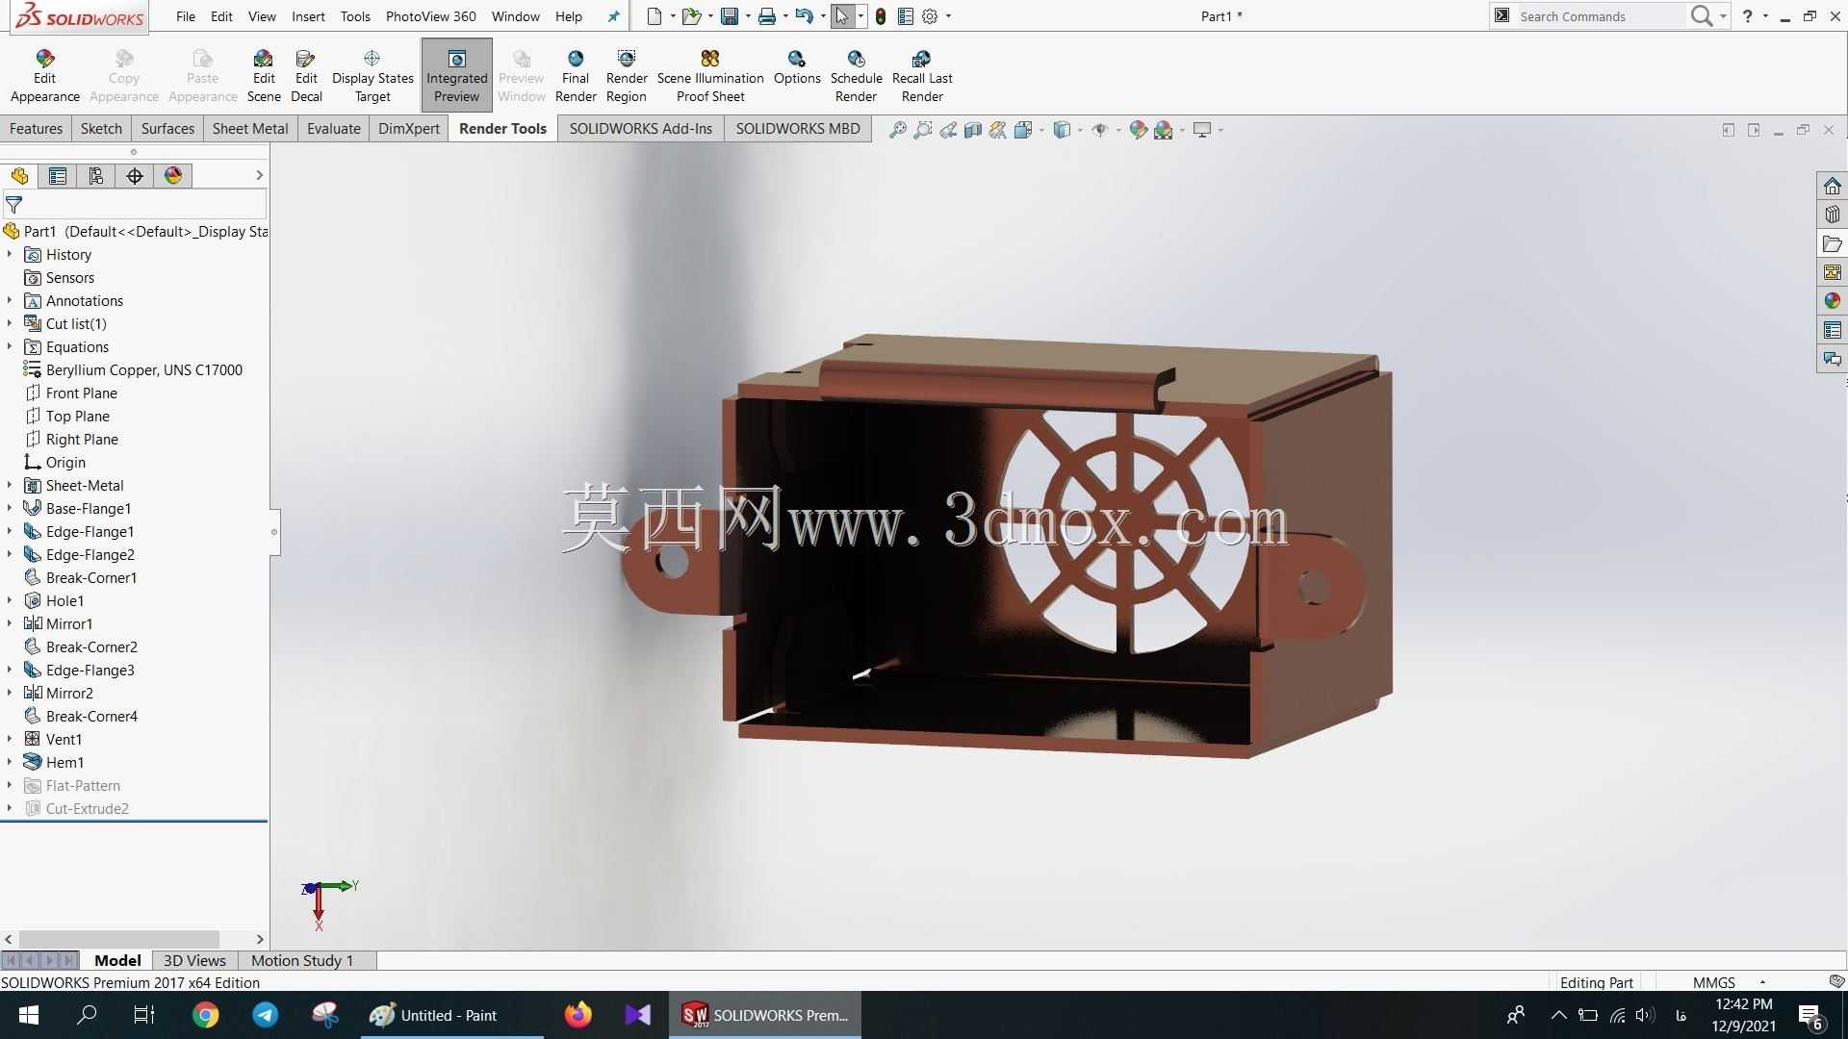Start the Final Render

576,75
